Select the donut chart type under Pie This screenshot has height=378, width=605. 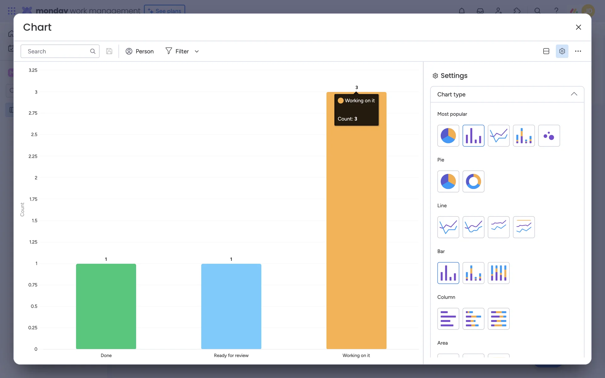[x=473, y=181]
